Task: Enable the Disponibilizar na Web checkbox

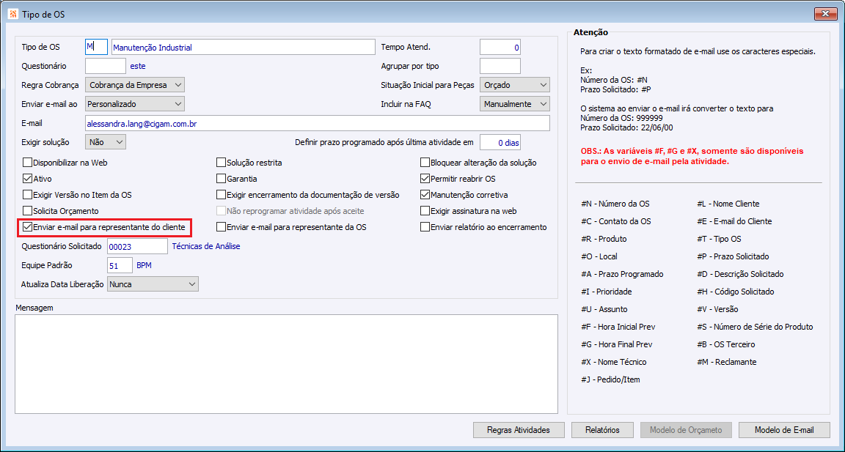Action: (28, 163)
